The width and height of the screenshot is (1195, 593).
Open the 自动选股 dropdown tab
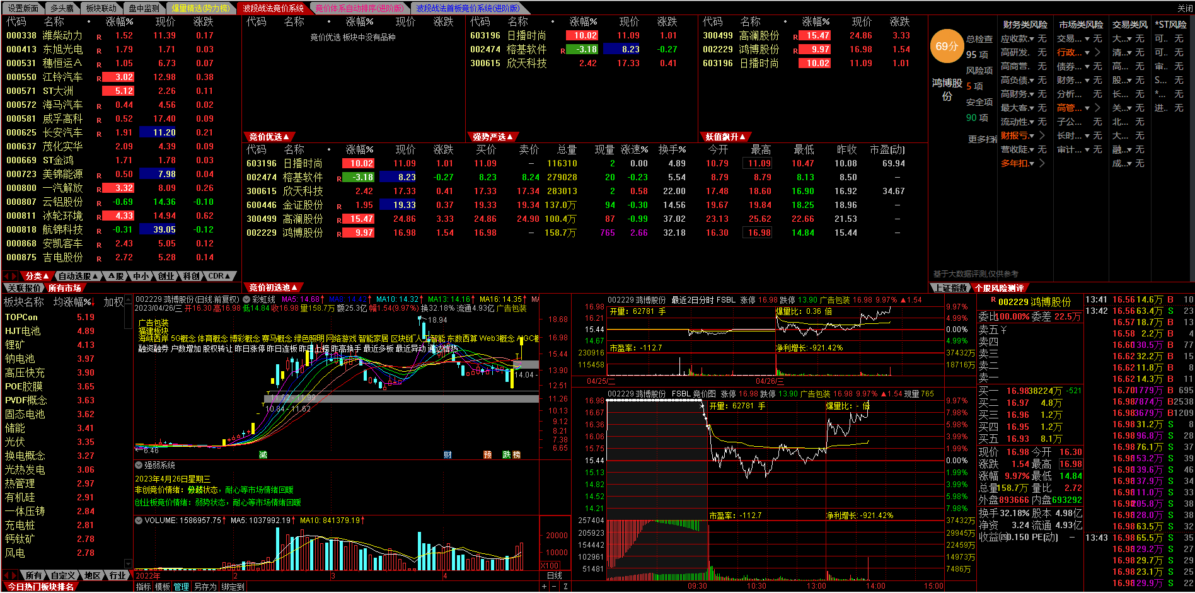78,276
